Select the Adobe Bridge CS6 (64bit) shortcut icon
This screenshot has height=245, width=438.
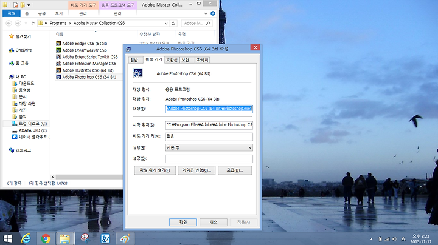point(58,44)
